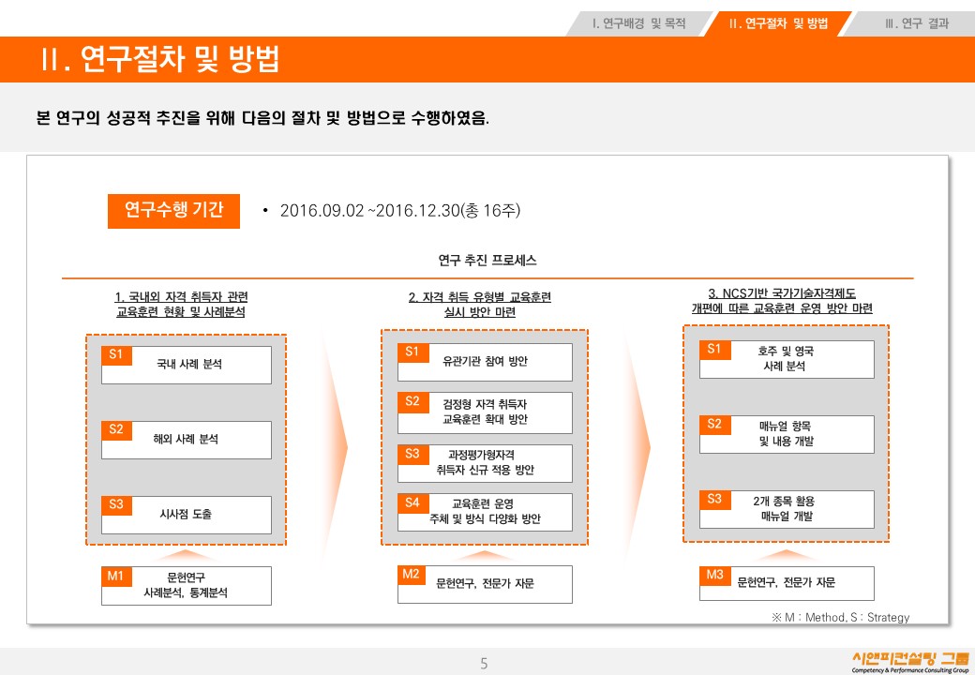Click the 'II. 연구절차 및 방법' slide title
Image resolution: width=975 pixels, height=675 pixels.
tap(159, 59)
